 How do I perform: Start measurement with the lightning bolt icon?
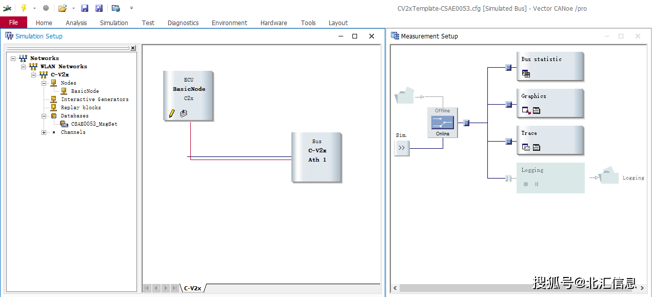pos(24,8)
